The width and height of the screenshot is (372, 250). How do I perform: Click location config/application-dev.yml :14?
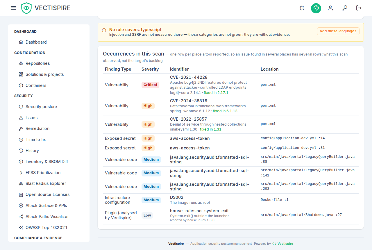point(293,138)
